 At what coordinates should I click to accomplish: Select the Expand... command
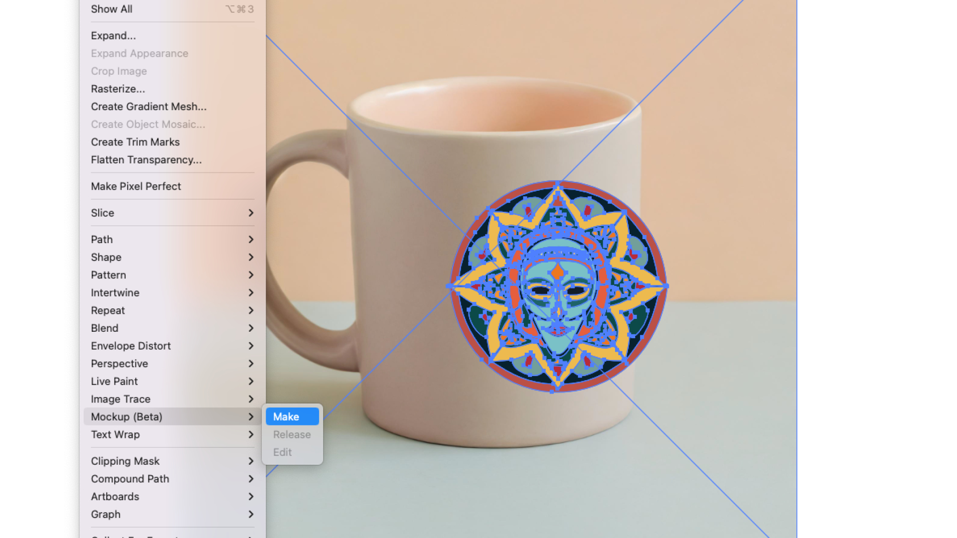[113, 35]
